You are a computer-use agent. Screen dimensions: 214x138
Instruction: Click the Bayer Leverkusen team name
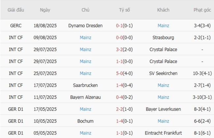(163, 109)
